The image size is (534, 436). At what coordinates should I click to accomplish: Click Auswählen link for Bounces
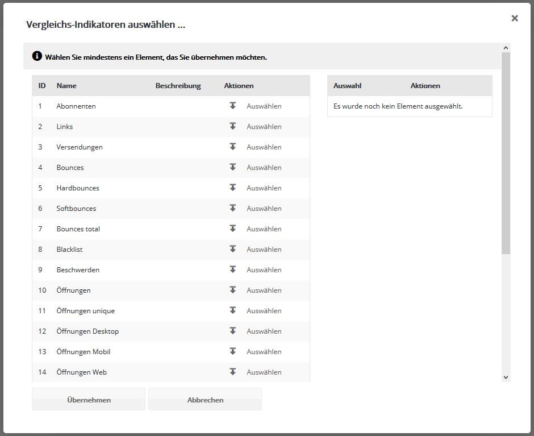click(264, 168)
